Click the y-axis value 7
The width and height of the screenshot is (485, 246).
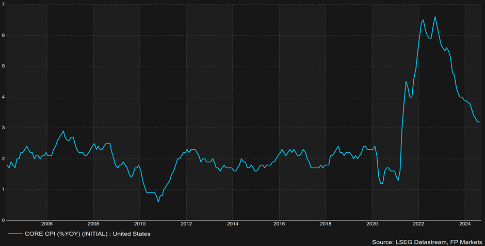[3, 5]
